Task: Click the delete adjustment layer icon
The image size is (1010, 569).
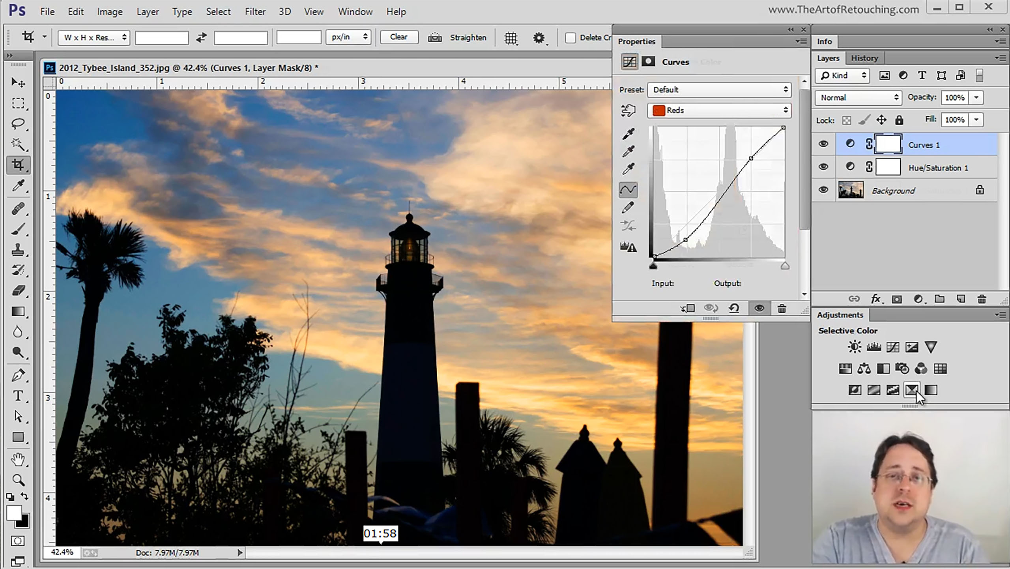Action: click(x=782, y=308)
